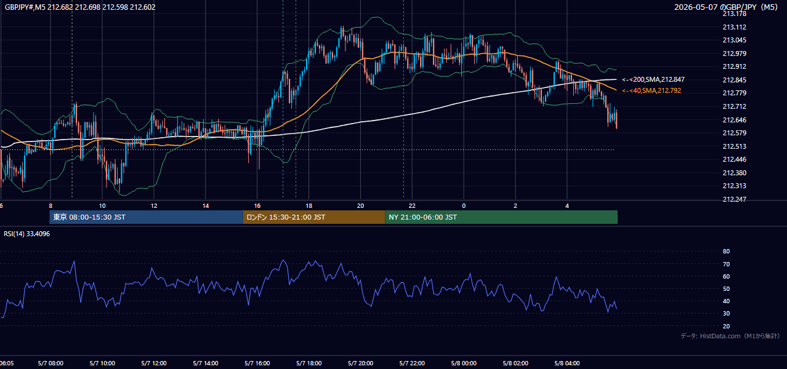Click RSI scale level 30
787x369 pixels.
[726, 314]
